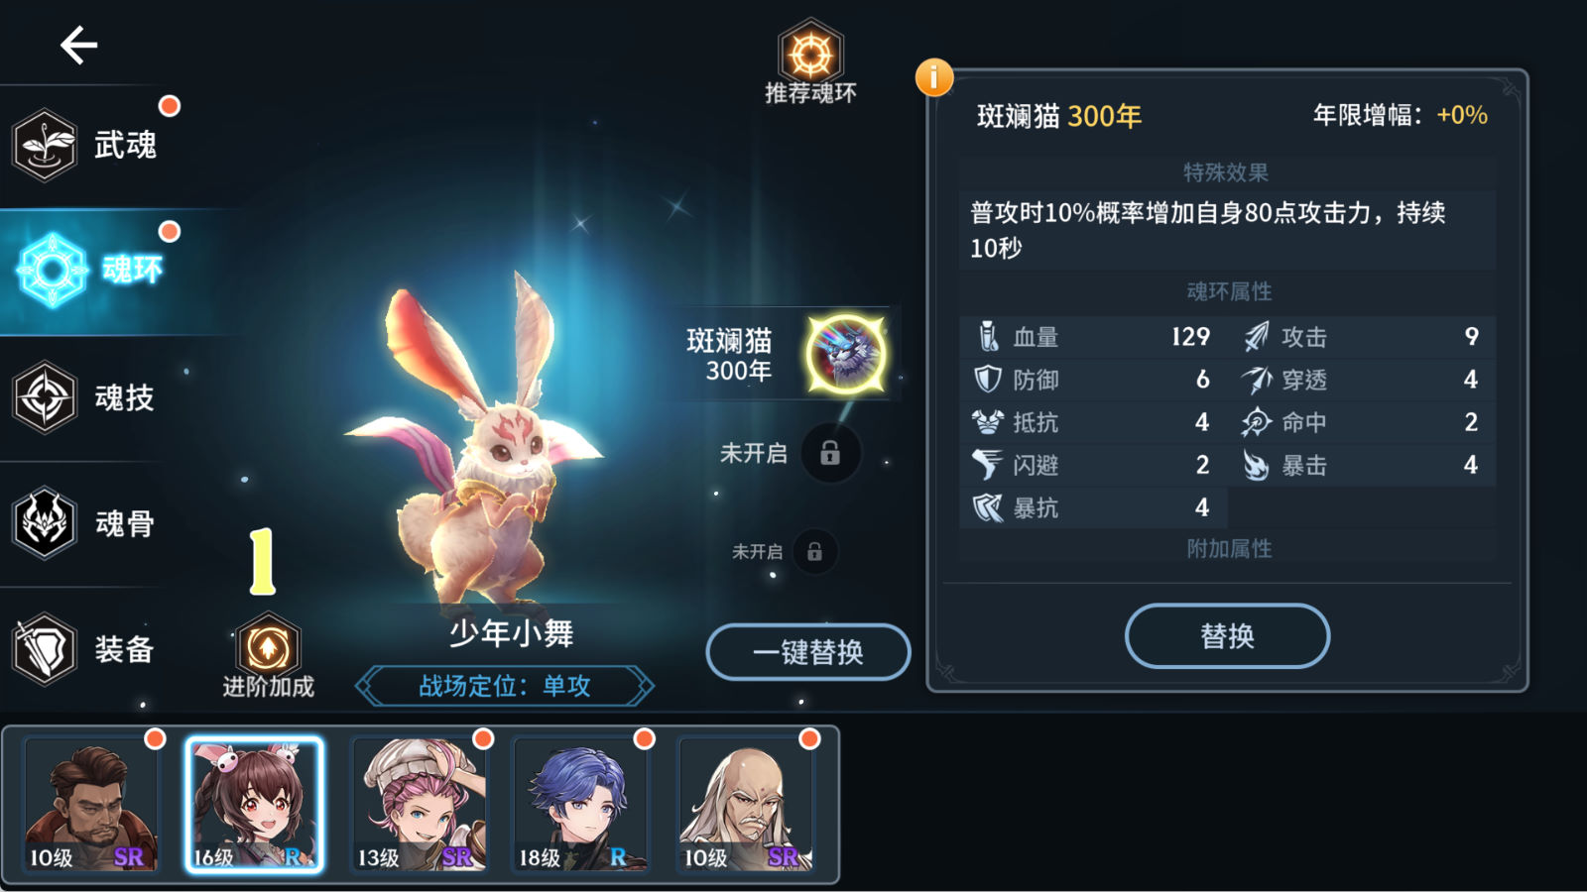Click the 一键替换 button
This screenshot has width=1587, height=892.
[808, 652]
